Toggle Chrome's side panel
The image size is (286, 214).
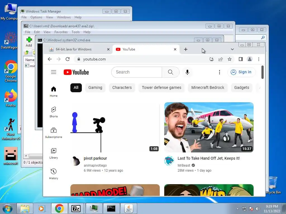240,59
